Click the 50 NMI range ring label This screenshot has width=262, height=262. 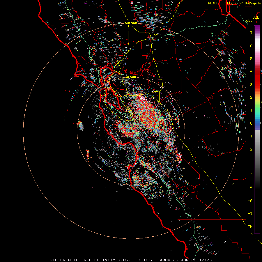click(131, 77)
